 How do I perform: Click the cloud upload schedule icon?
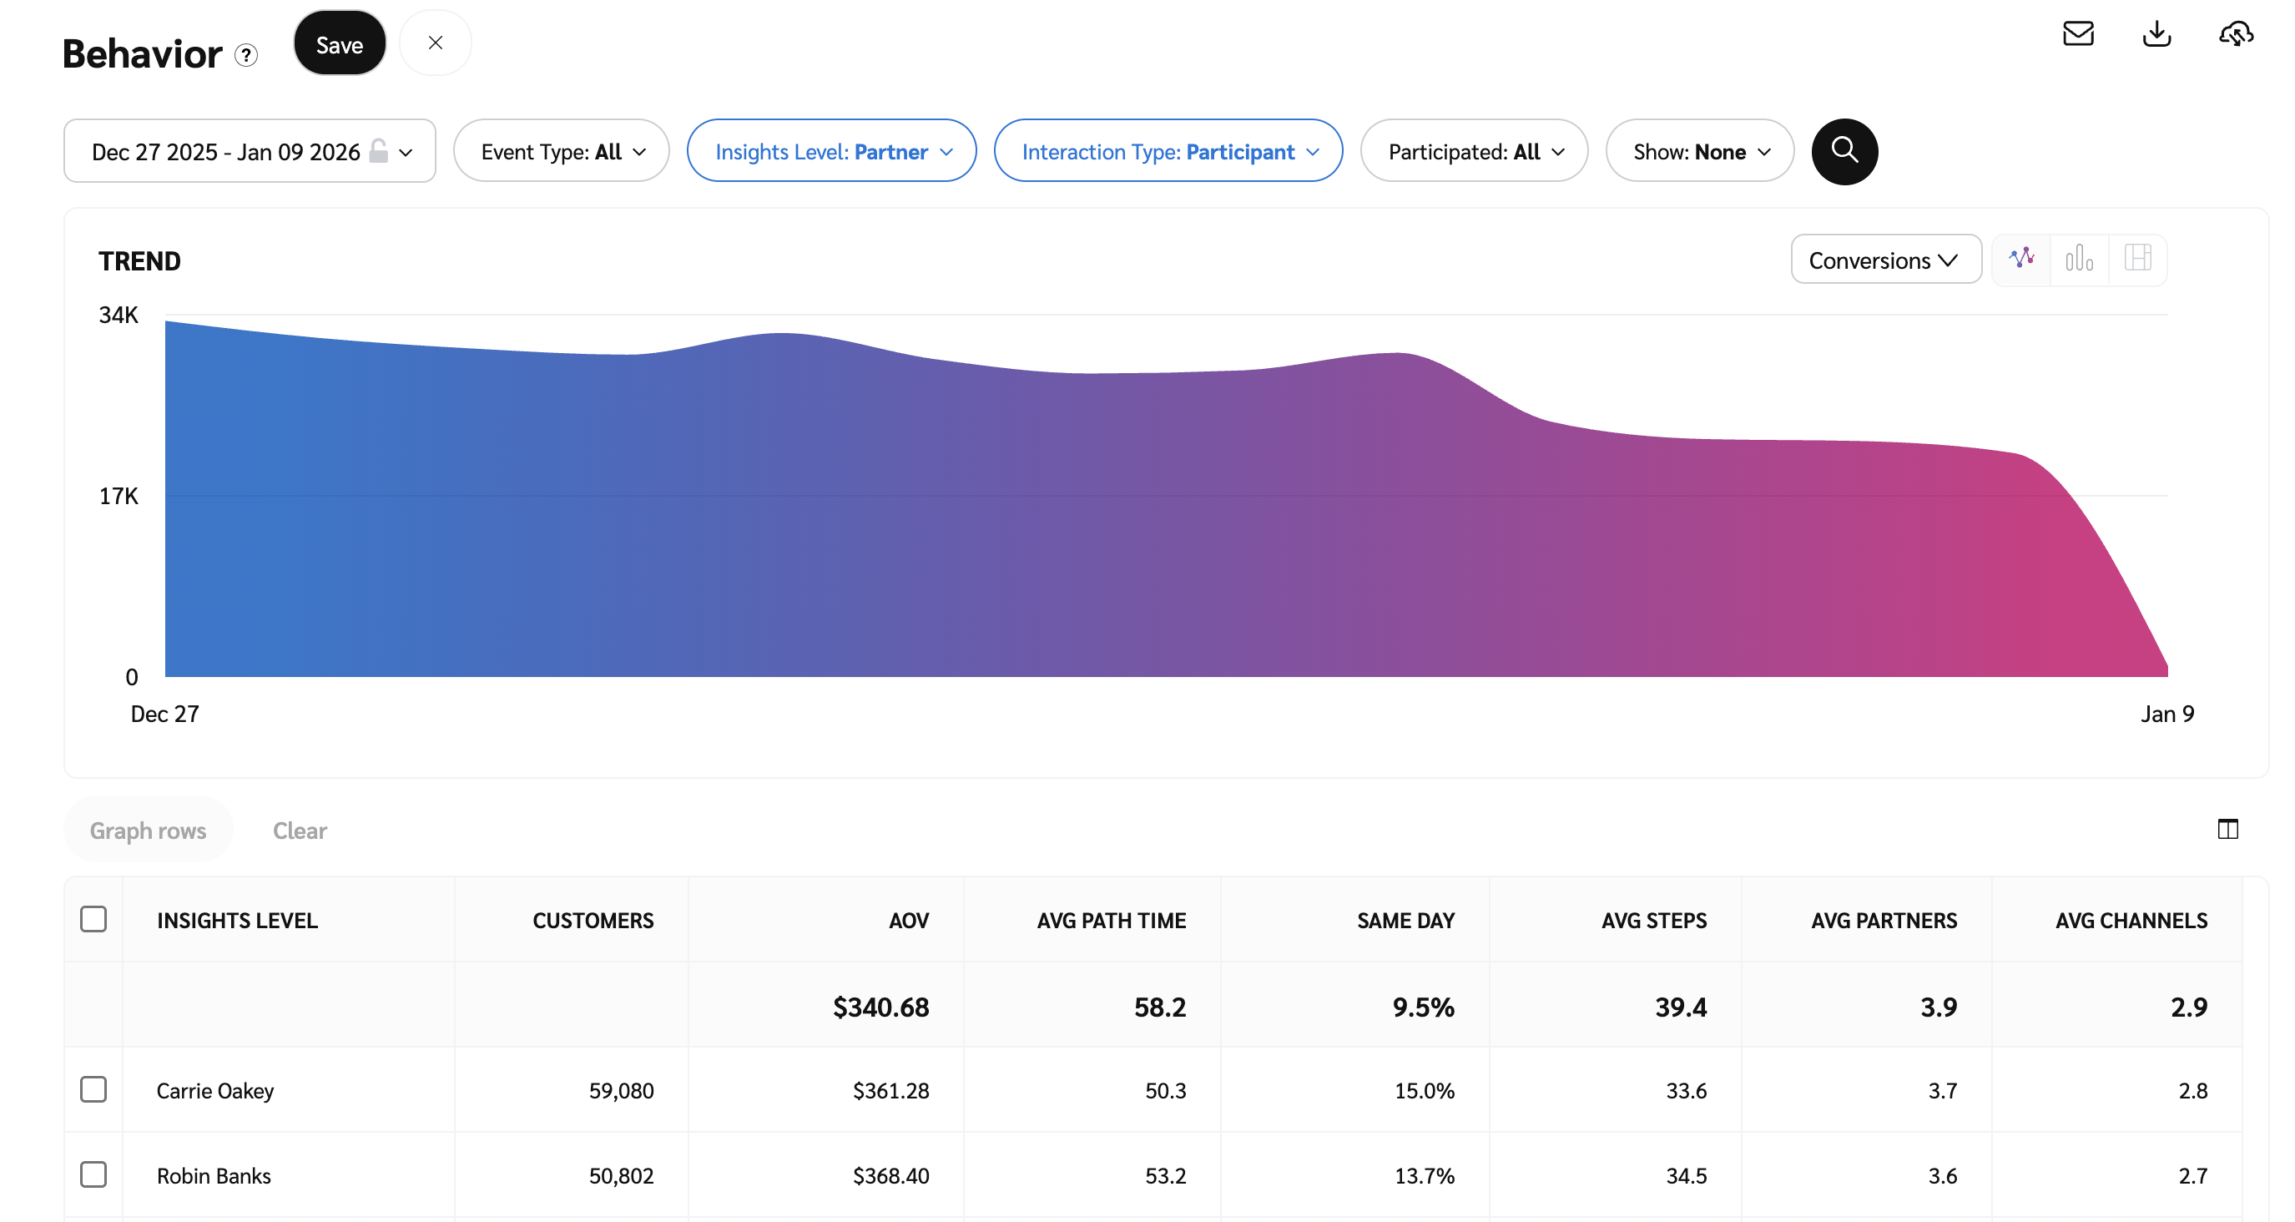pos(2235,34)
